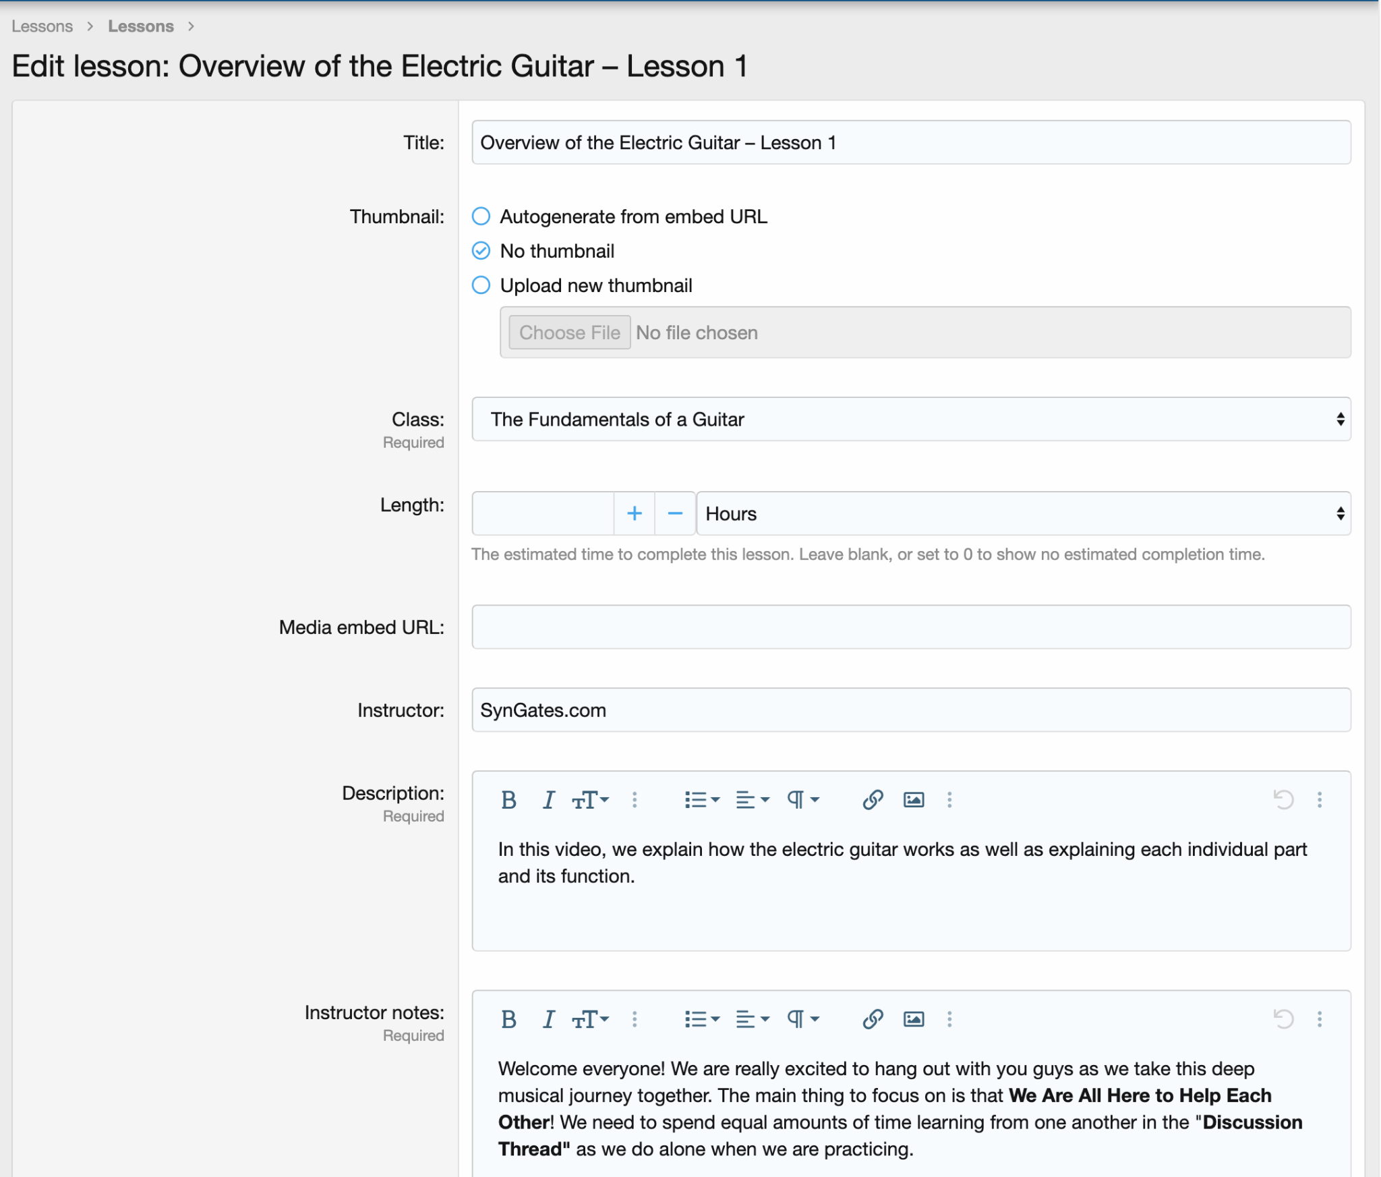Select Autogenerate from embed URL option

pyautogui.click(x=481, y=217)
